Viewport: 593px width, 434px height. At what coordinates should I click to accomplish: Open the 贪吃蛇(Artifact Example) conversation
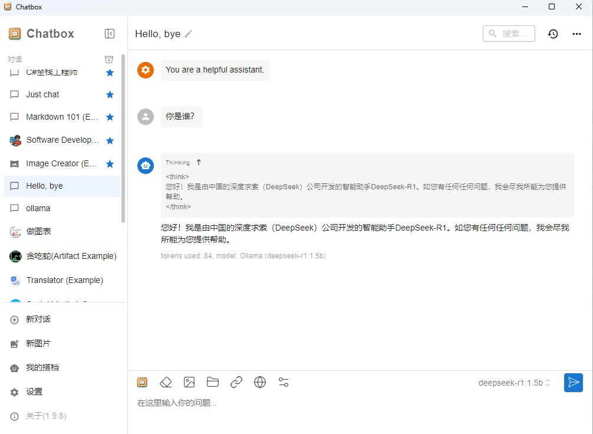coord(62,256)
